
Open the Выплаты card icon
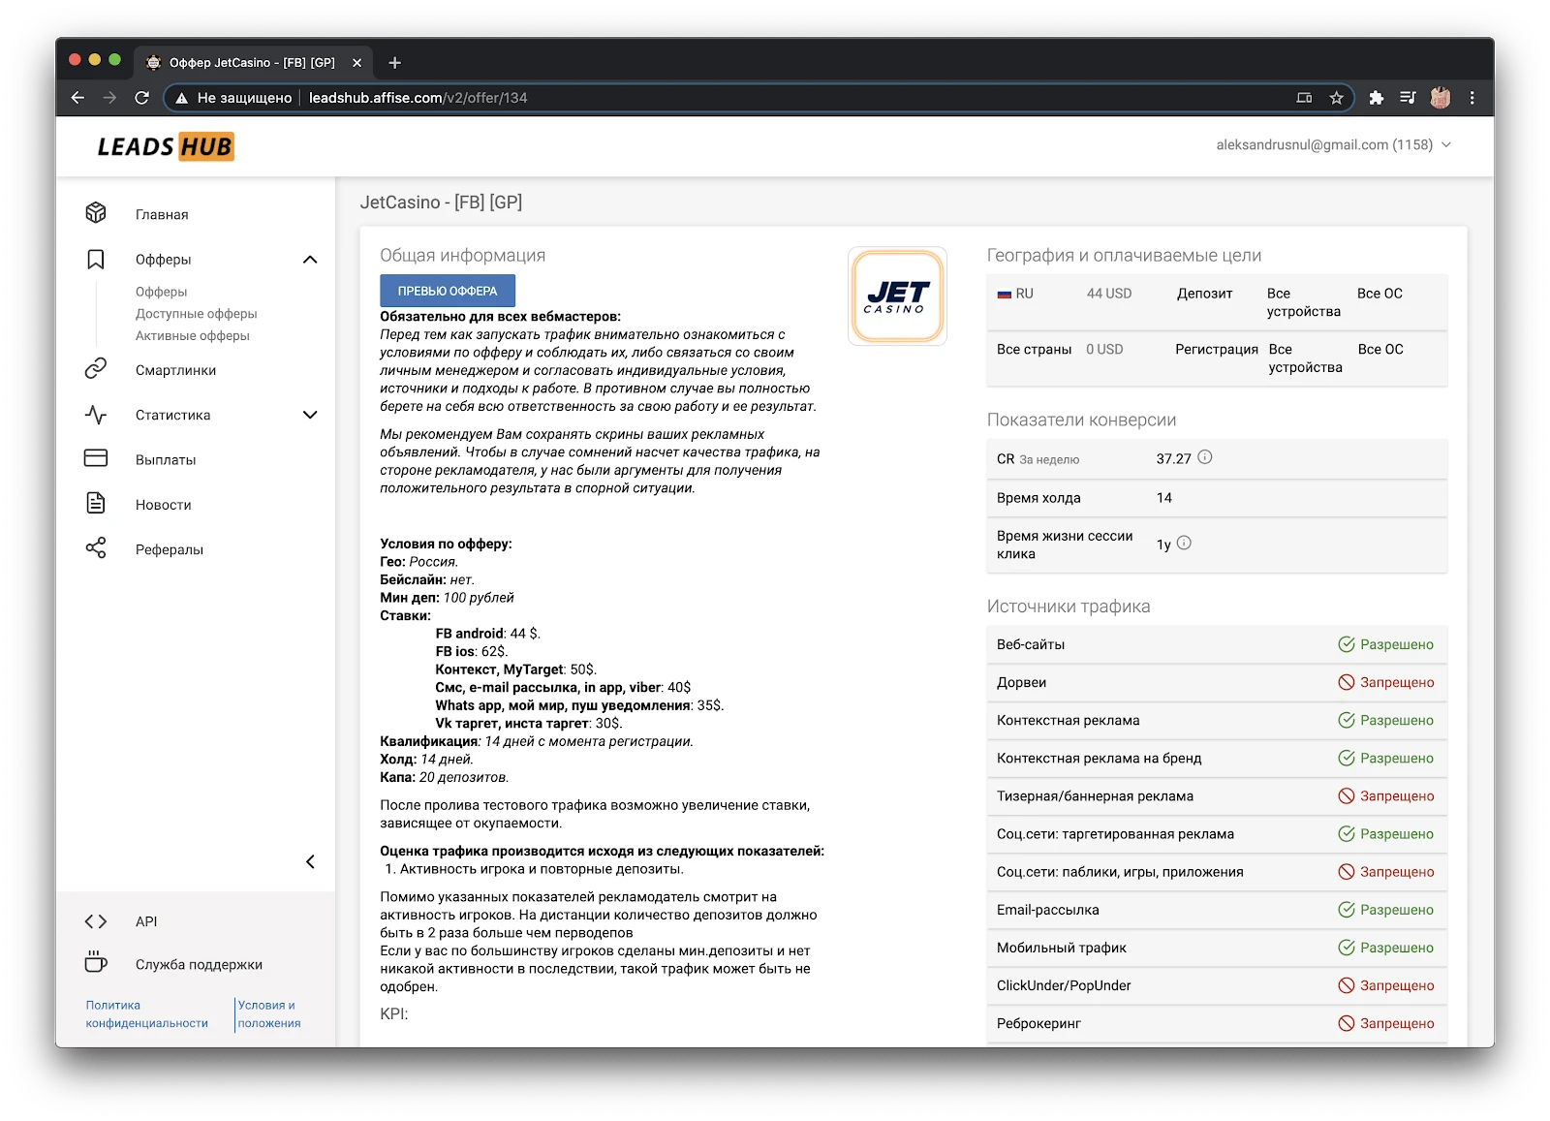point(96,458)
